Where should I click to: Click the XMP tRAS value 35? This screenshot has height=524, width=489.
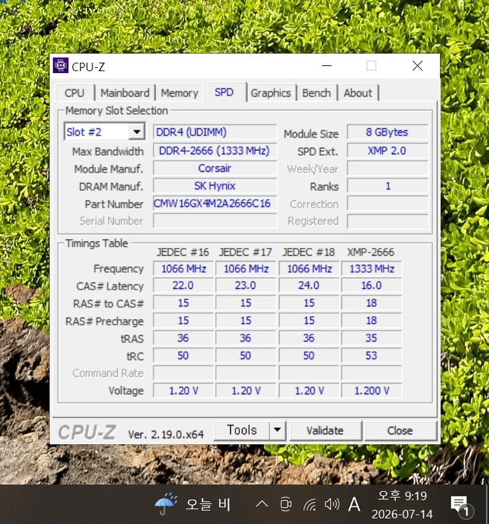point(372,338)
